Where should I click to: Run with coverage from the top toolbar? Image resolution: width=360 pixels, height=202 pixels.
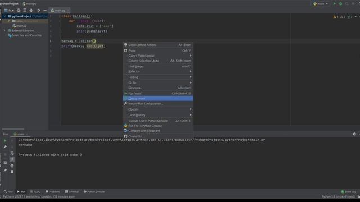tap(347, 4)
